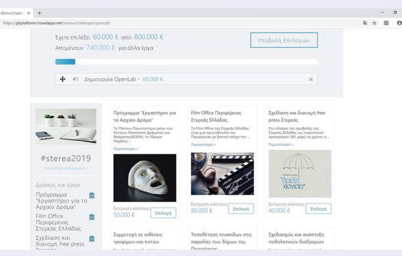
Task: Bookmark this page with the star icon
Action: (x=374, y=23)
